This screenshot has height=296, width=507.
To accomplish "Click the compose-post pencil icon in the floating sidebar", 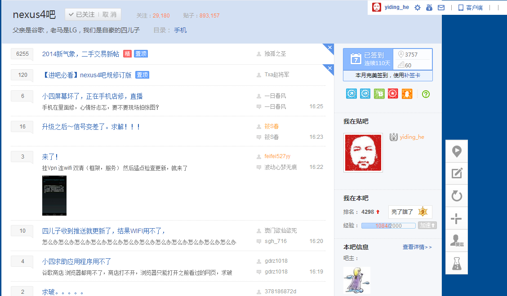I will tap(457, 173).
